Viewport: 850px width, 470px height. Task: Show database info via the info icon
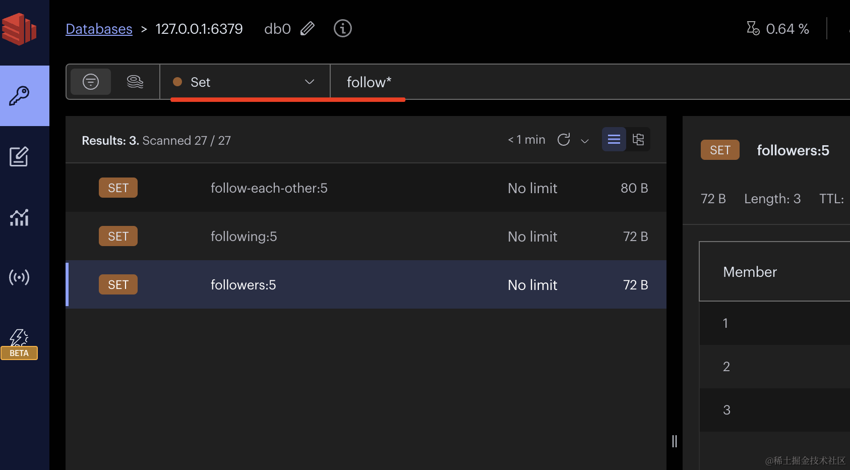(x=343, y=29)
